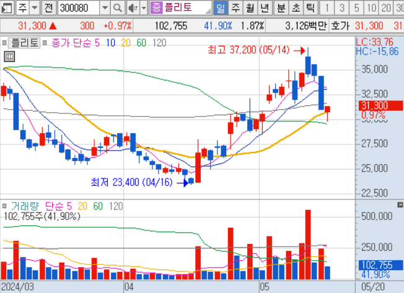Viewport: 404px width, 293px height.
Task: Click the 05/20 date label at bottom right
Action: tap(373, 287)
